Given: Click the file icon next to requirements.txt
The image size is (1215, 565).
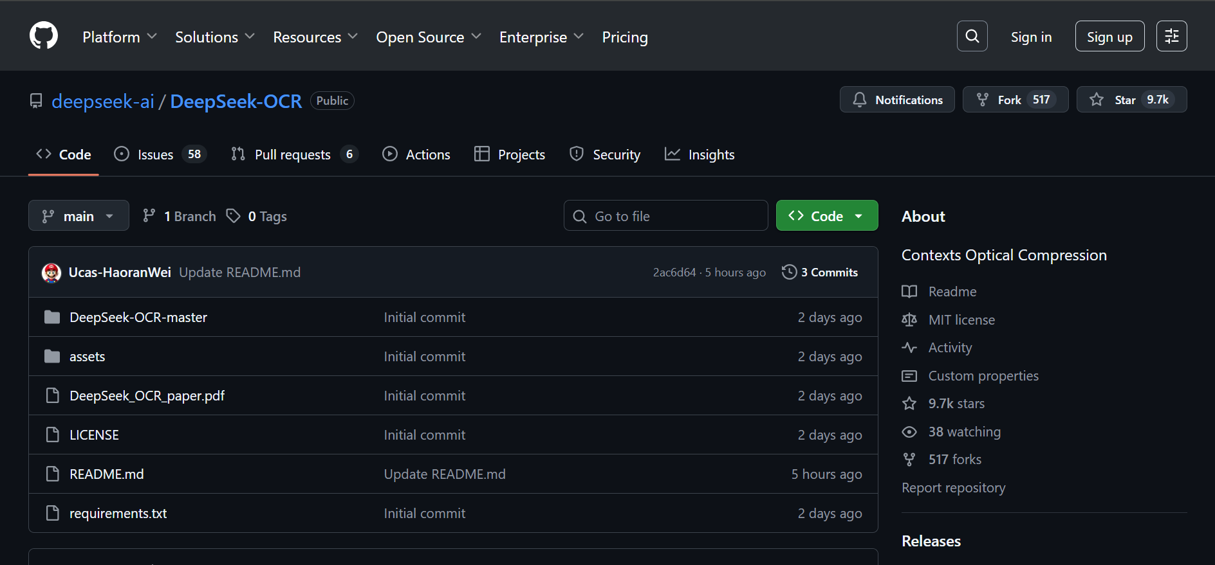Looking at the screenshot, I should coord(53,513).
